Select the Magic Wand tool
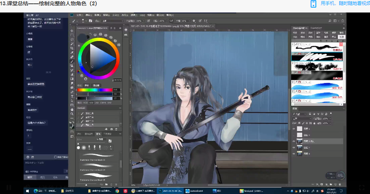 point(72,44)
